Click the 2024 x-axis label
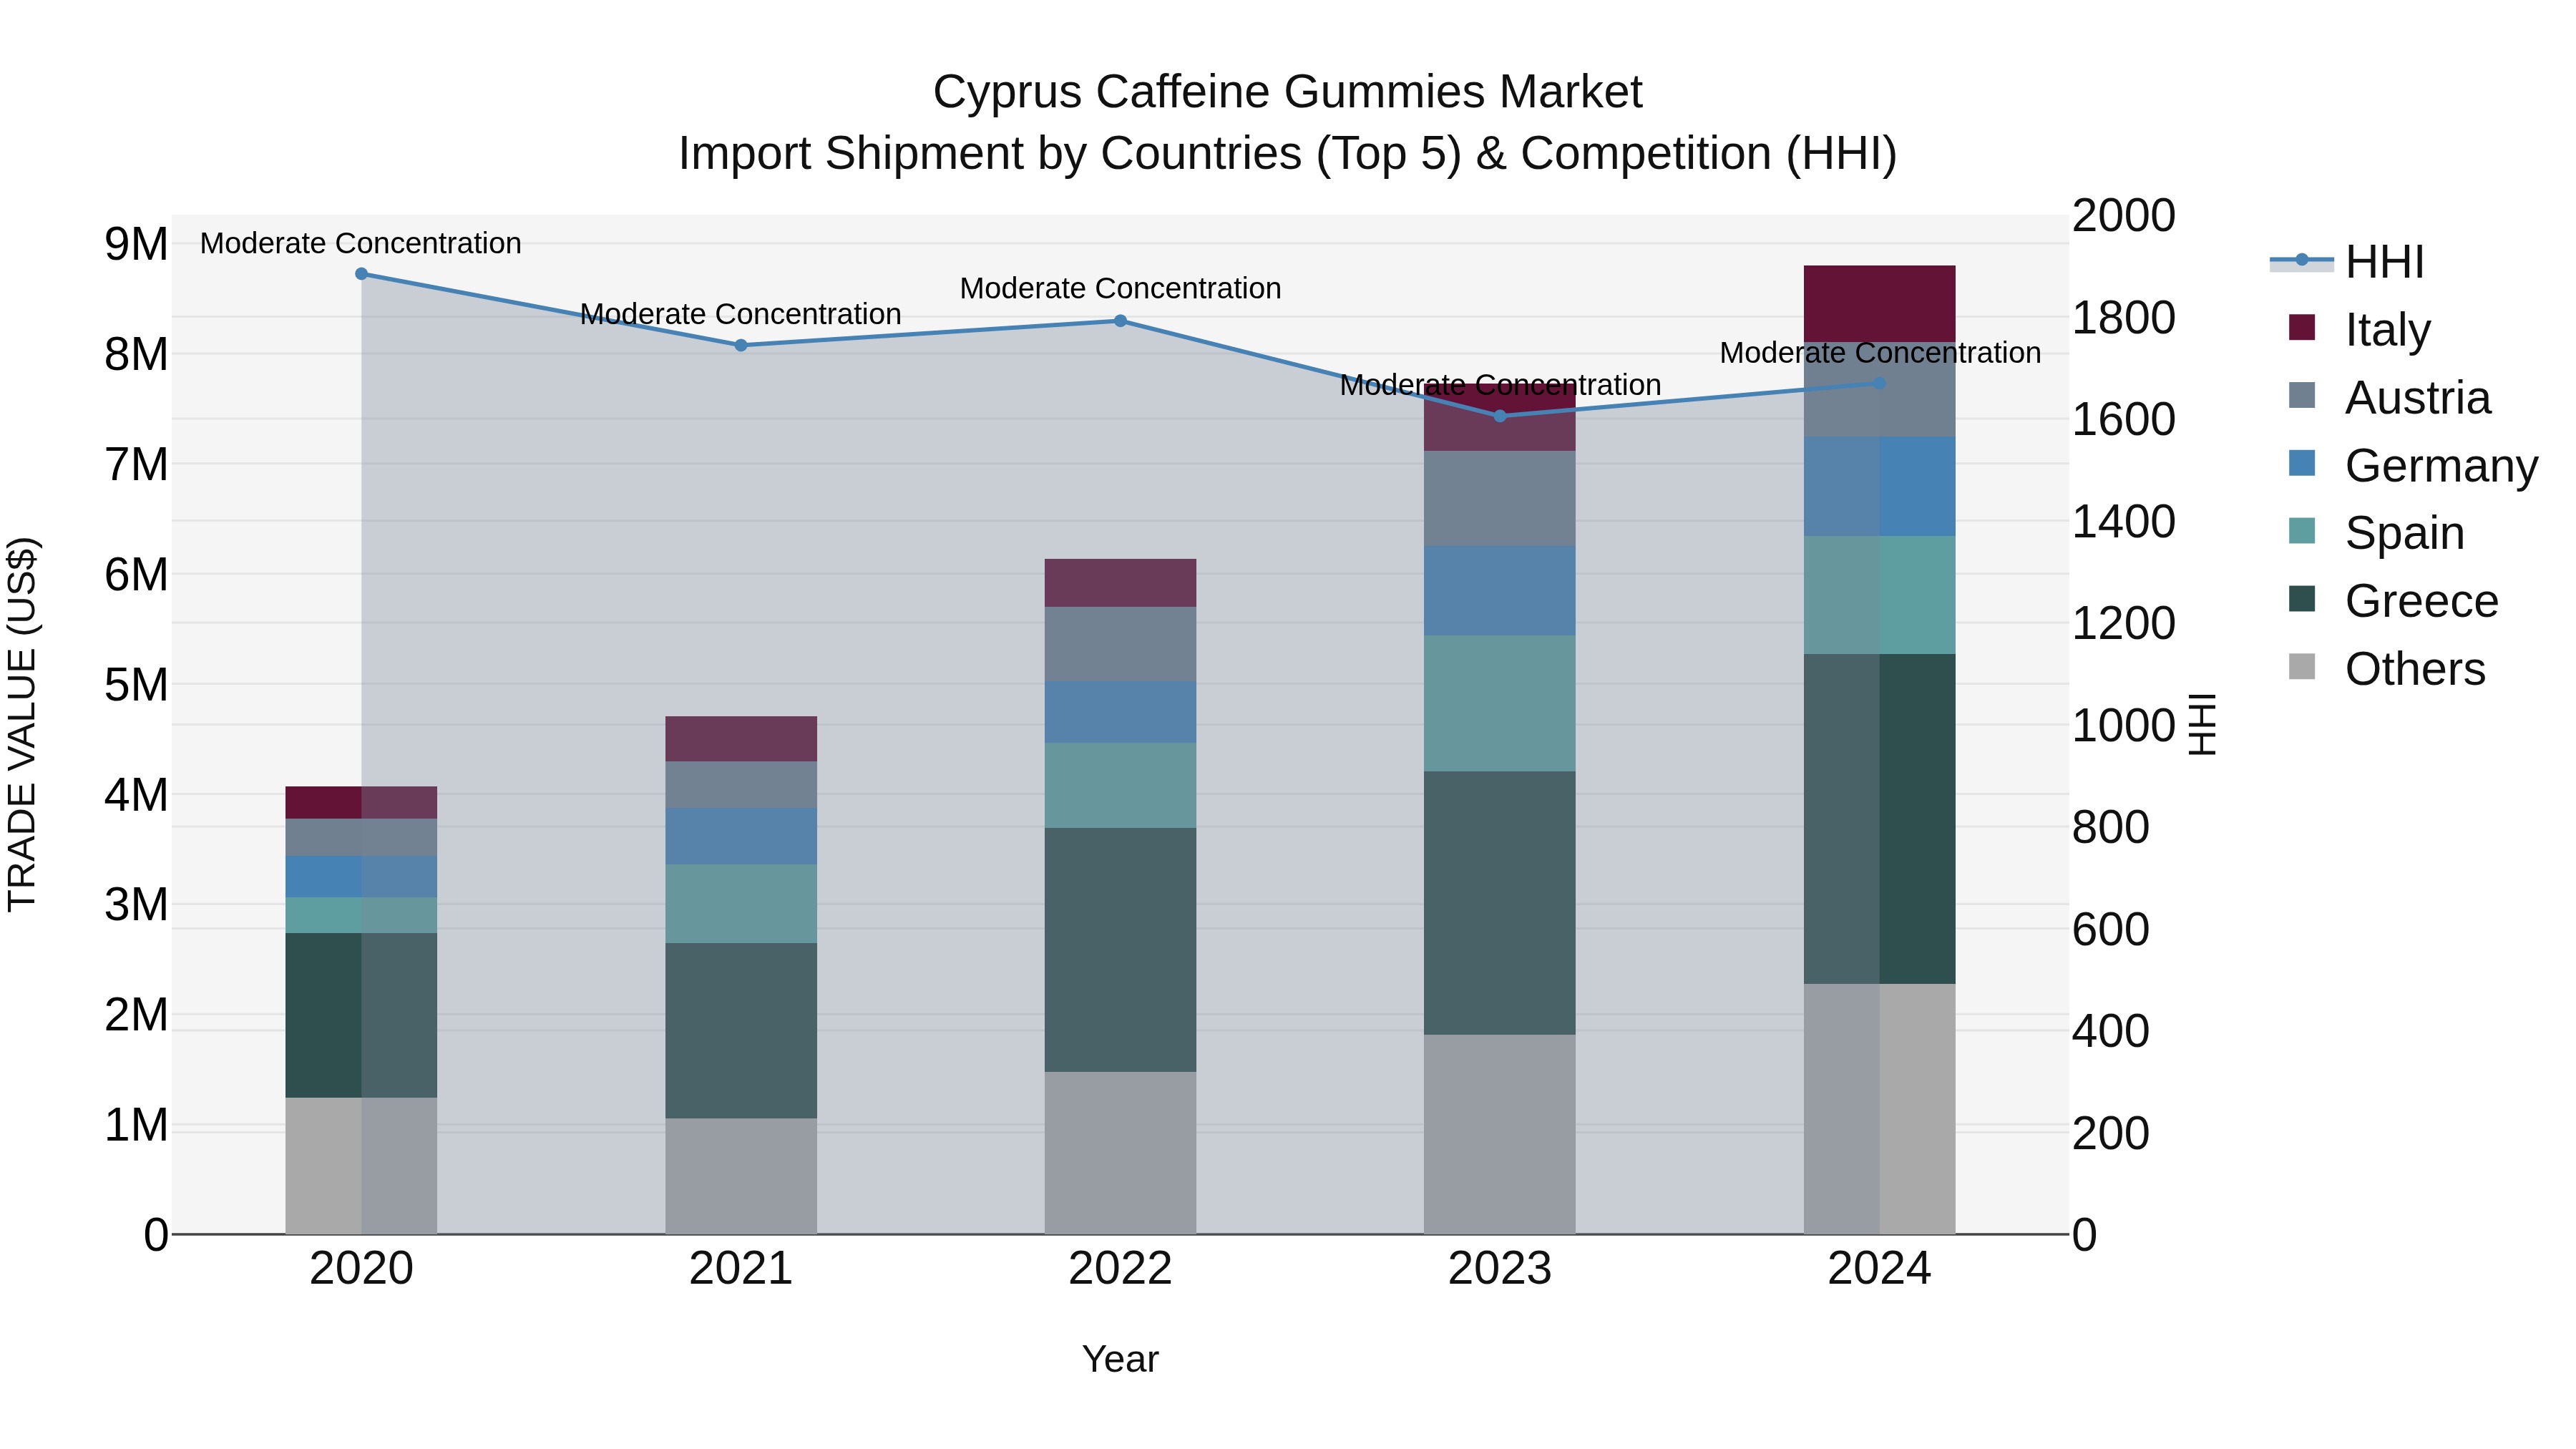Screen dimensions: 2576x1449 point(1879,1269)
